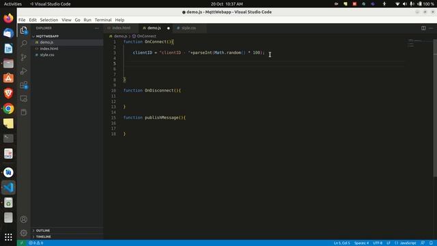Click Ln 5, Col 5 in status bar

341,243
